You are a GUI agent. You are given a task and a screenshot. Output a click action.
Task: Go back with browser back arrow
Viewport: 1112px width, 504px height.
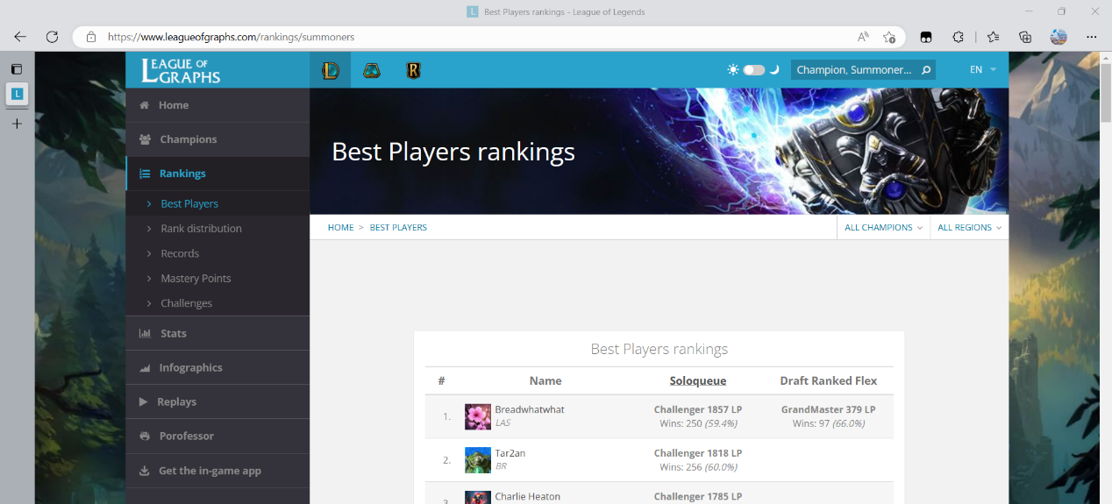click(20, 37)
